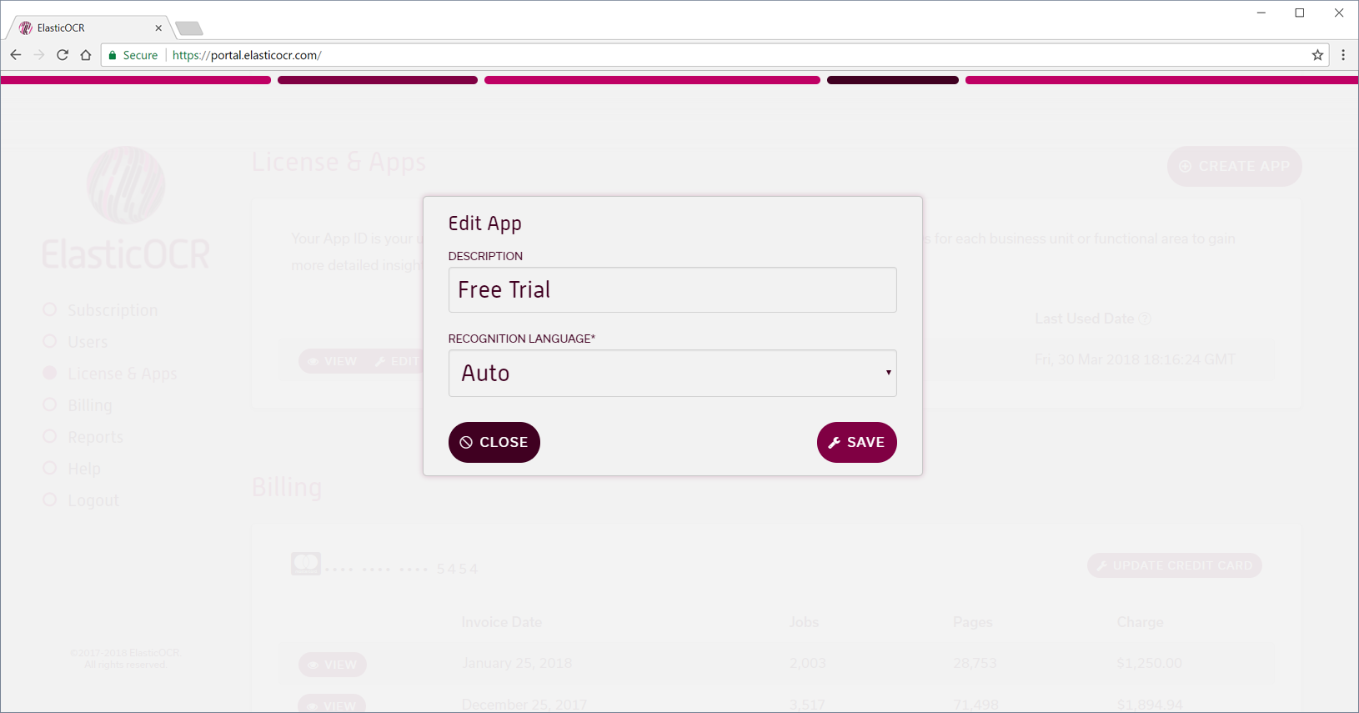
Task: Open the Chrome menu (three dots)
Action: pyautogui.click(x=1343, y=55)
